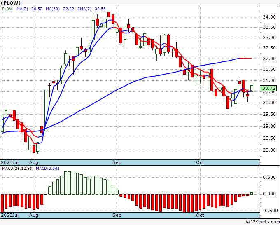Viewport: 280px width, 225px height.
Task: Click the (PLOW) chart title
Action: coord(11,3)
